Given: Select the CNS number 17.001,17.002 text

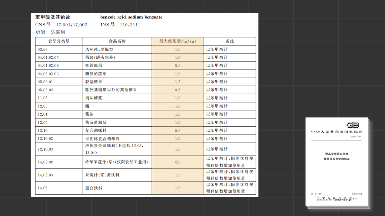Looking at the screenshot, I should (72, 25).
